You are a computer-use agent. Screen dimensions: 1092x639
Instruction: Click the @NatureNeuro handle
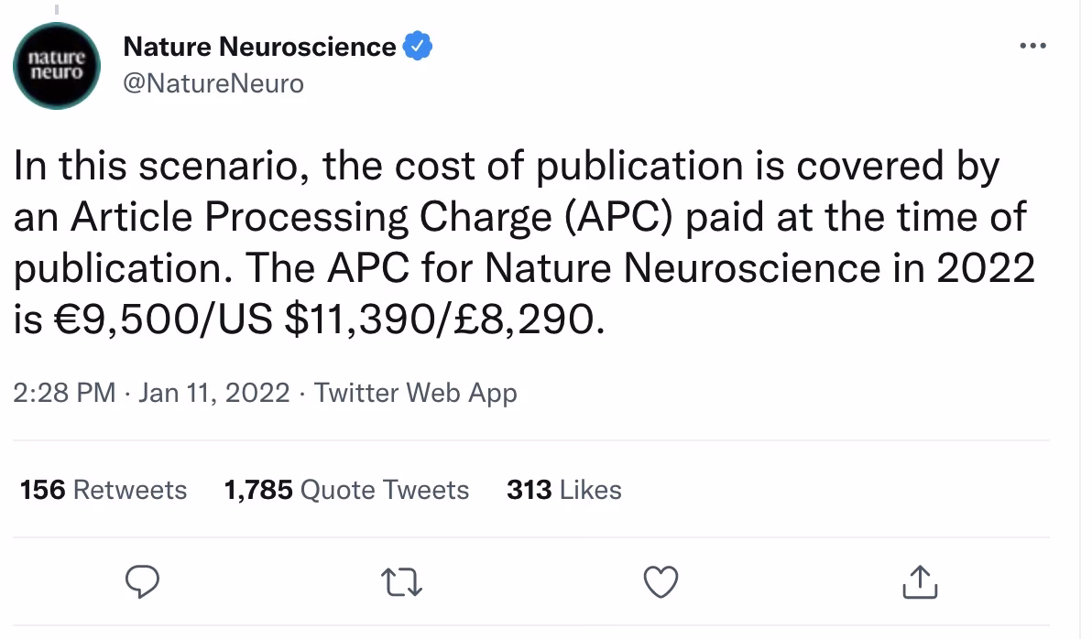pos(213,82)
